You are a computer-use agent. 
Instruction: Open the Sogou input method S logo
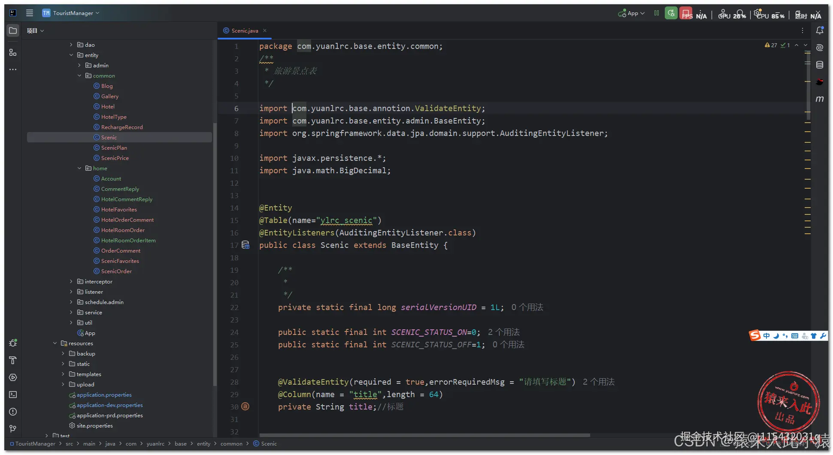[755, 335]
